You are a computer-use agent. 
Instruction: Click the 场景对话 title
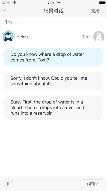point(53,11)
